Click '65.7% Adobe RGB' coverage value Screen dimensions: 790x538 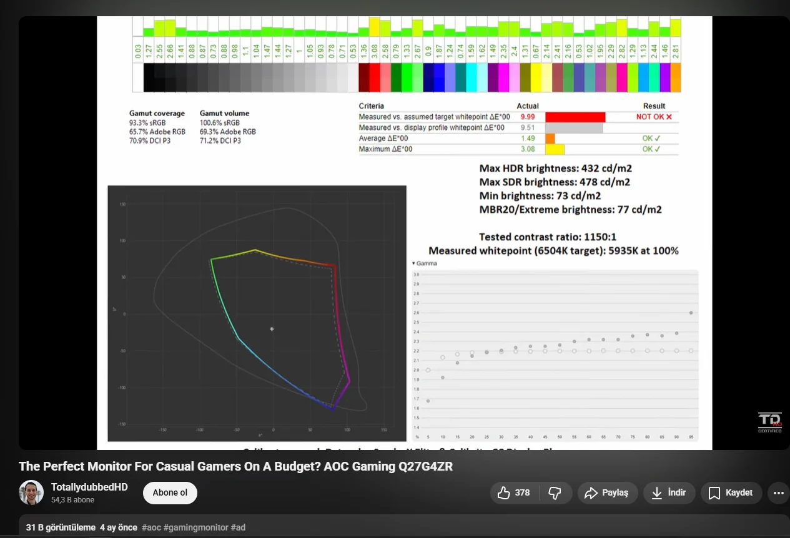tap(157, 132)
